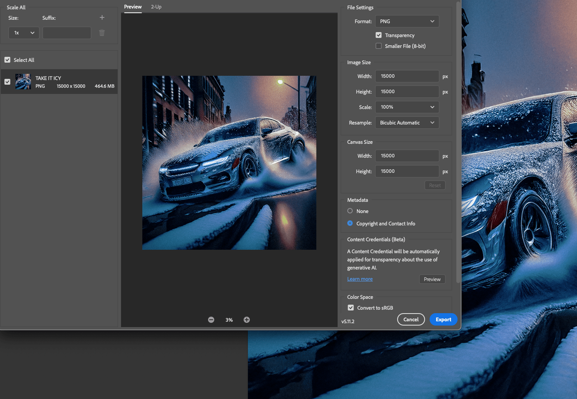Expand the Scale 100% dropdown
Image resolution: width=577 pixels, height=399 pixels.
tap(407, 107)
